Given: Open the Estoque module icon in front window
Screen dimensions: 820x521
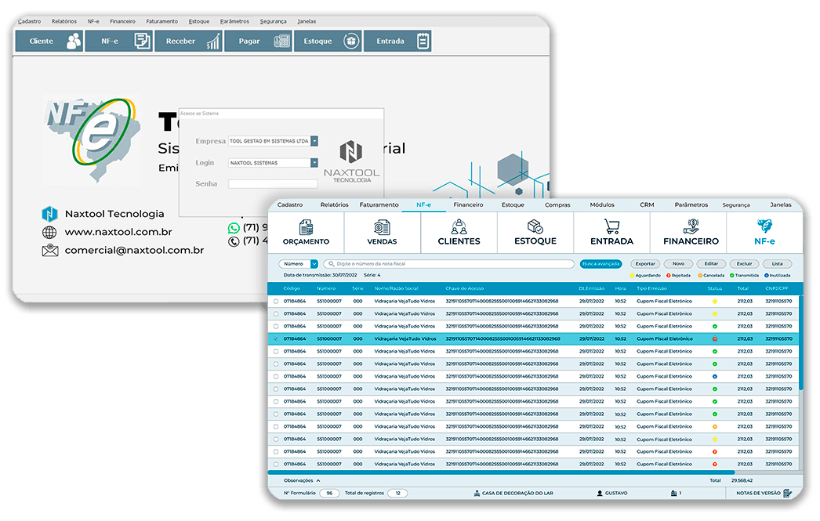Looking at the screenshot, I should coord(535,226).
